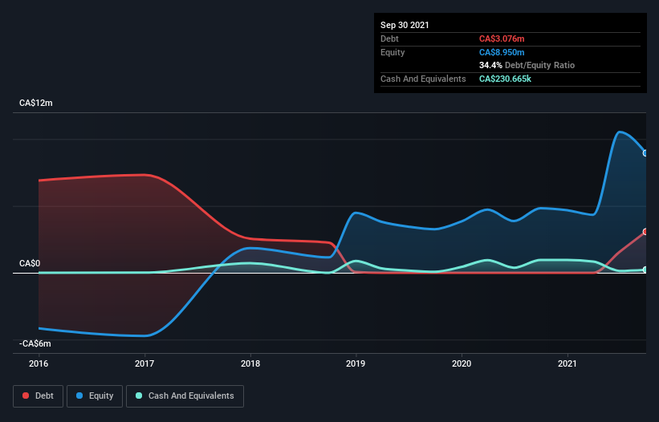Toggle Cash And Equivalents legend button
Image resolution: width=659 pixels, height=422 pixels.
[185, 396]
